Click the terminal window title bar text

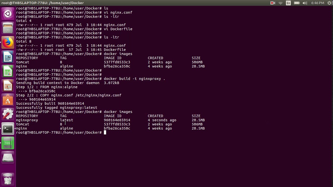(x=43, y=3)
